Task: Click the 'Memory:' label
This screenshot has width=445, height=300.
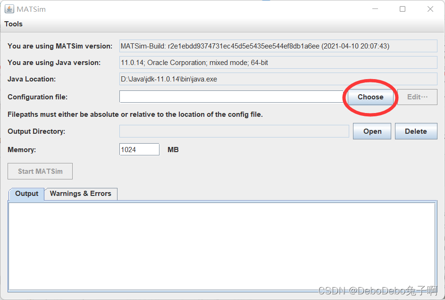Action: click(22, 150)
